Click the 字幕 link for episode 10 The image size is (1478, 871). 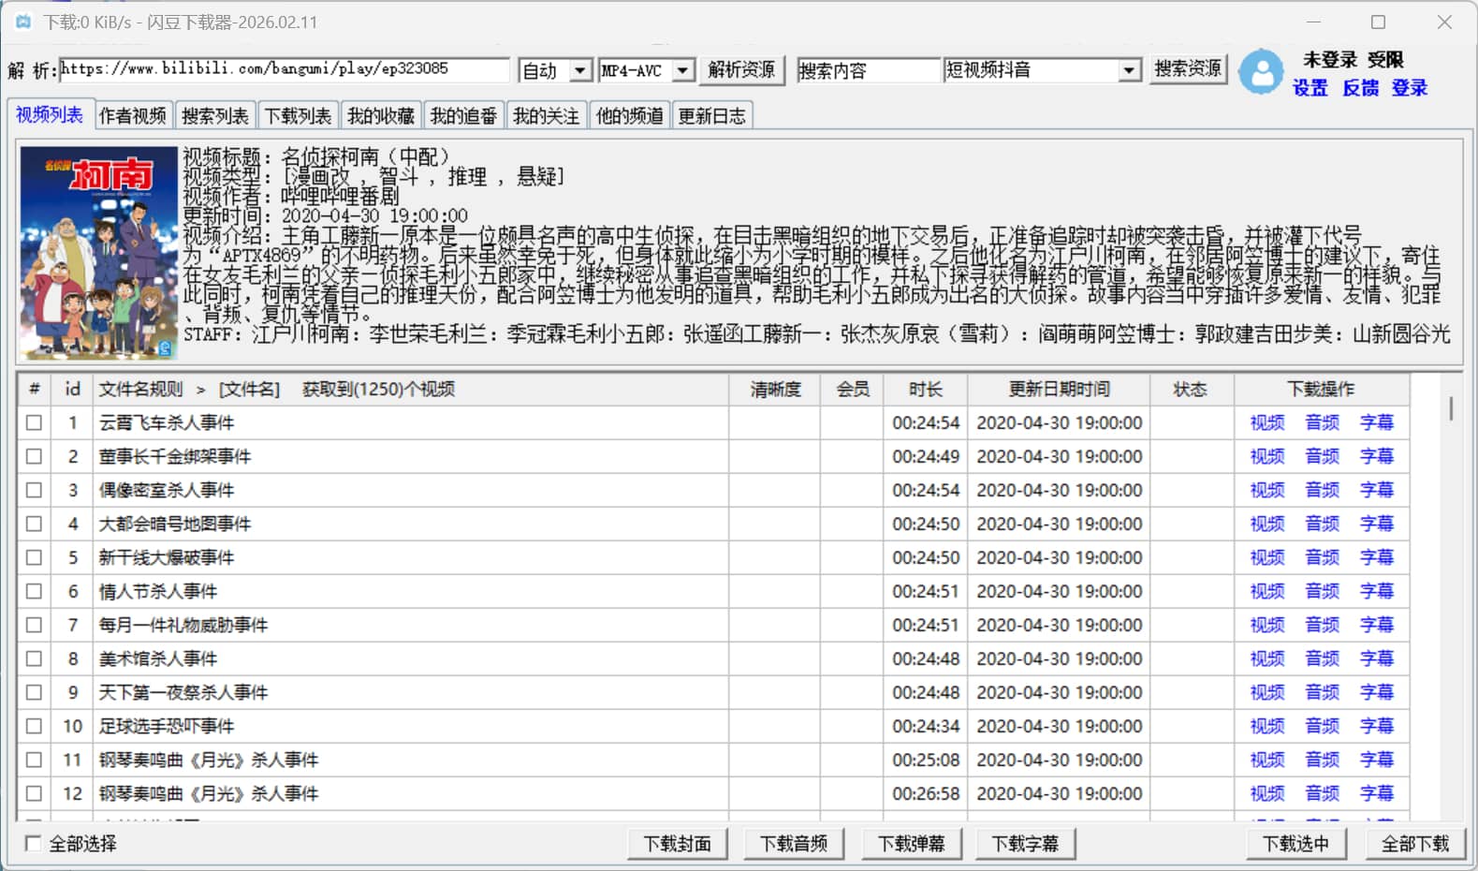click(1376, 726)
